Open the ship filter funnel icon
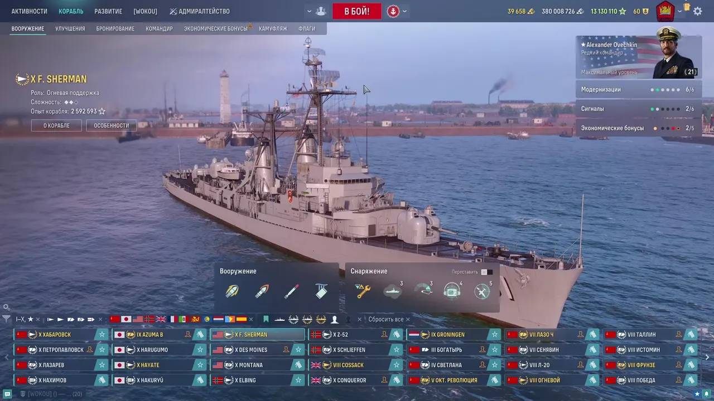 (6, 319)
